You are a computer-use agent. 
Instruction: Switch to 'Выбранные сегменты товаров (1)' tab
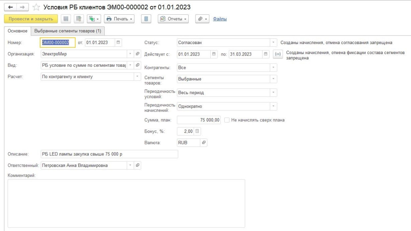[x=67, y=31]
